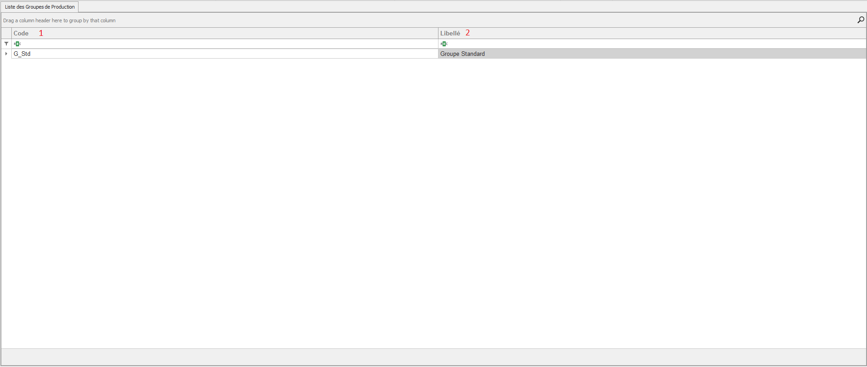
Task: Click the divider between Code and Libellé headers
Action: pyautogui.click(x=438, y=33)
